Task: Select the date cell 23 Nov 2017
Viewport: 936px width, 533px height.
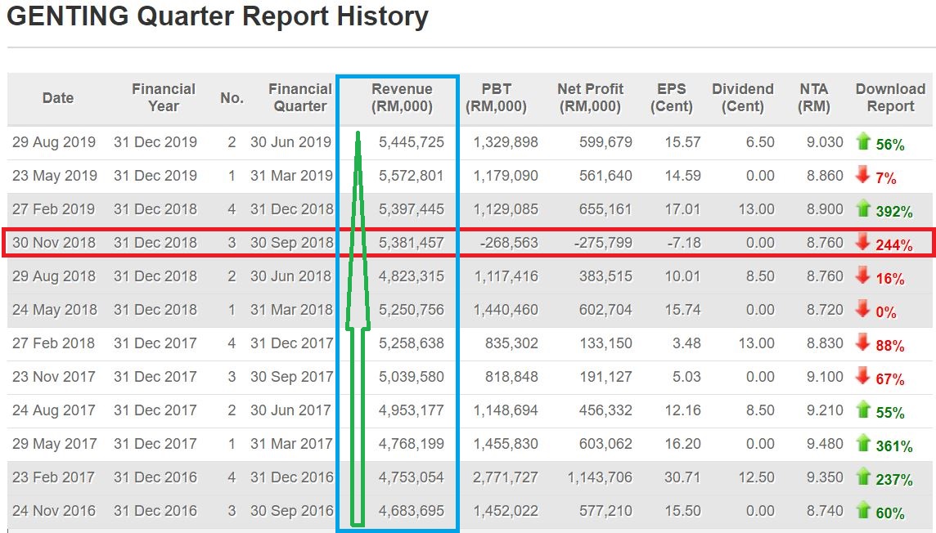Action: pos(54,376)
